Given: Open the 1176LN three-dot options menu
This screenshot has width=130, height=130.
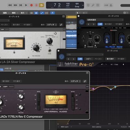Looking at the screenshot, I should click(x=87, y=86).
